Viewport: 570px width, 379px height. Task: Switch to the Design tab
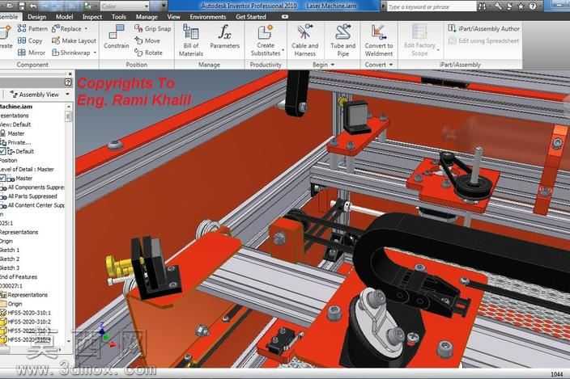pyautogui.click(x=36, y=17)
